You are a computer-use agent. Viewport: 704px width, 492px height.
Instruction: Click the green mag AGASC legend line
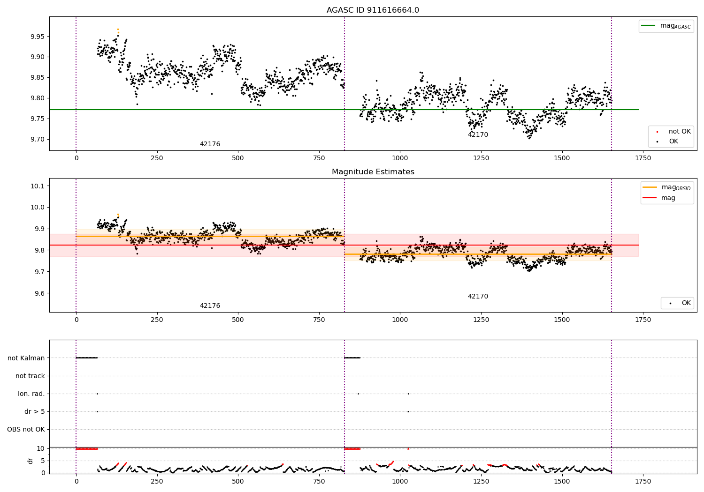pos(649,26)
